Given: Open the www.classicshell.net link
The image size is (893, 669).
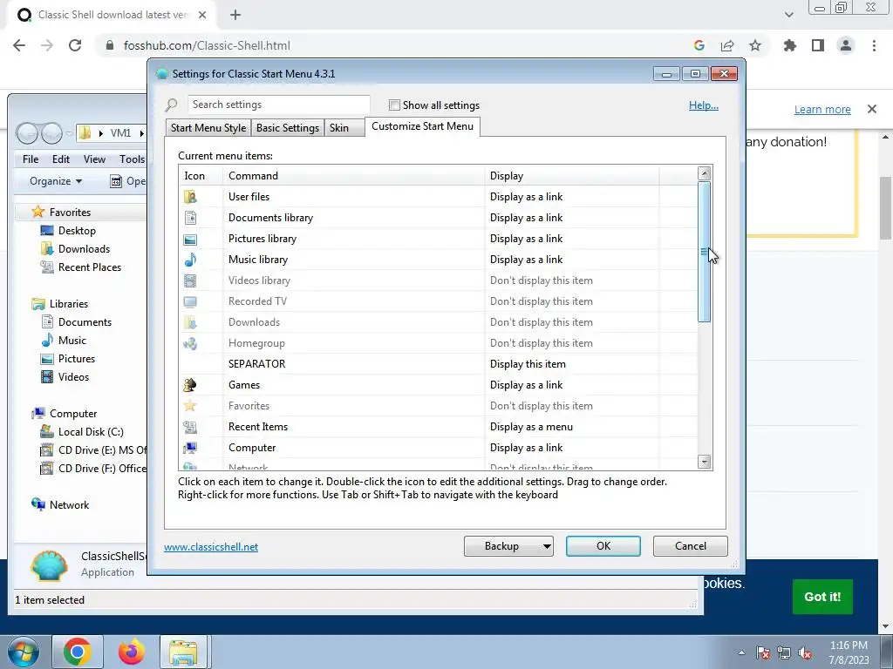Looking at the screenshot, I should [211, 547].
